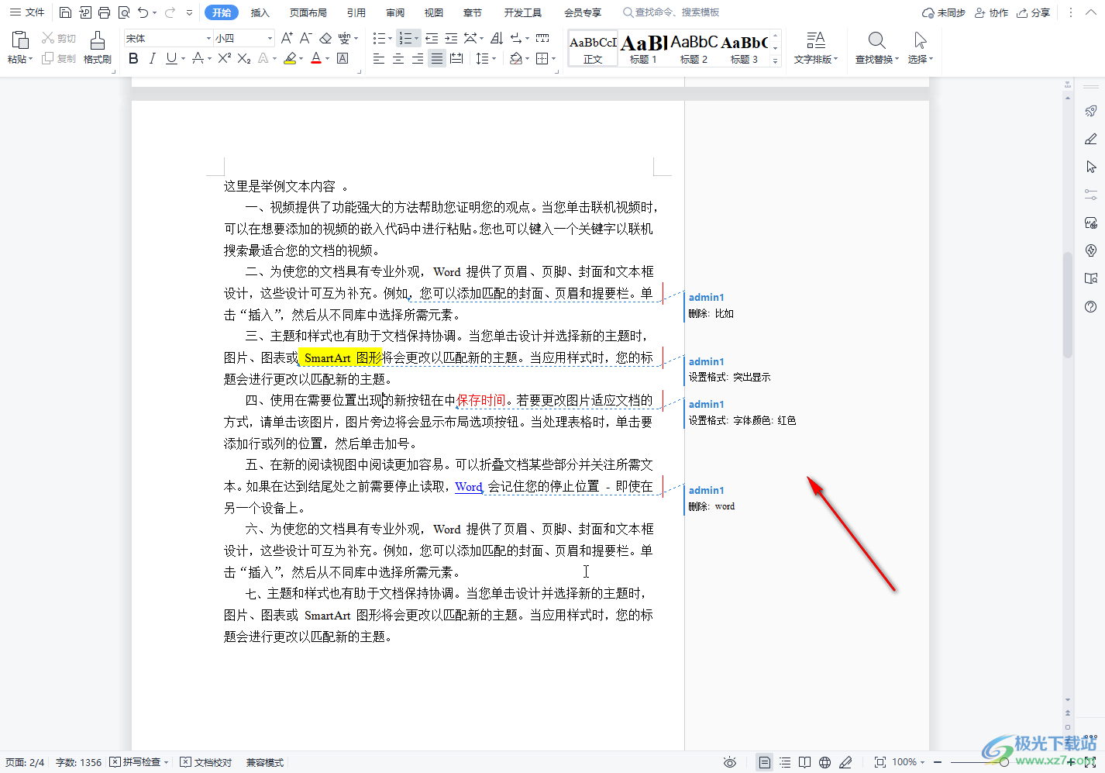Click the sort text icon

coord(497,38)
